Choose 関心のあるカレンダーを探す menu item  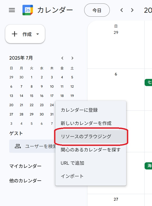pos(91,150)
